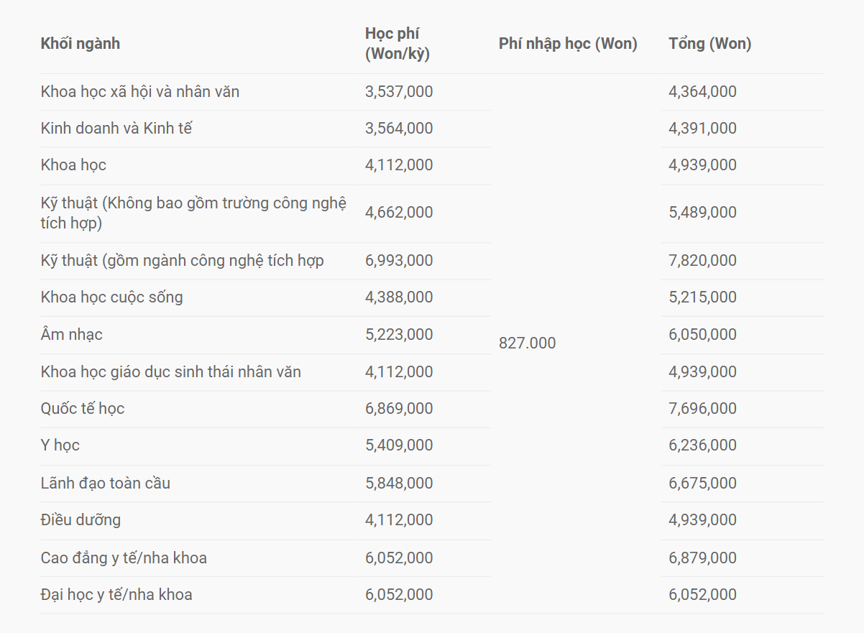864x633 pixels.
Task: Click the "Phí nhập học (Won)" header
Action: coord(568,44)
